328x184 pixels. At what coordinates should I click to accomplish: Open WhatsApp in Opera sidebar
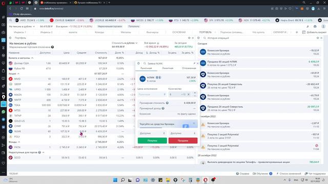pos(4,112)
